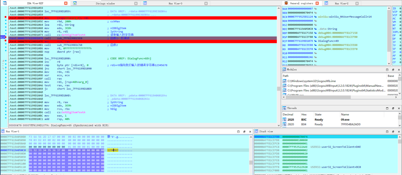Click the Strings window tab icon
This screenshot has height=175, width=402.
74,3
